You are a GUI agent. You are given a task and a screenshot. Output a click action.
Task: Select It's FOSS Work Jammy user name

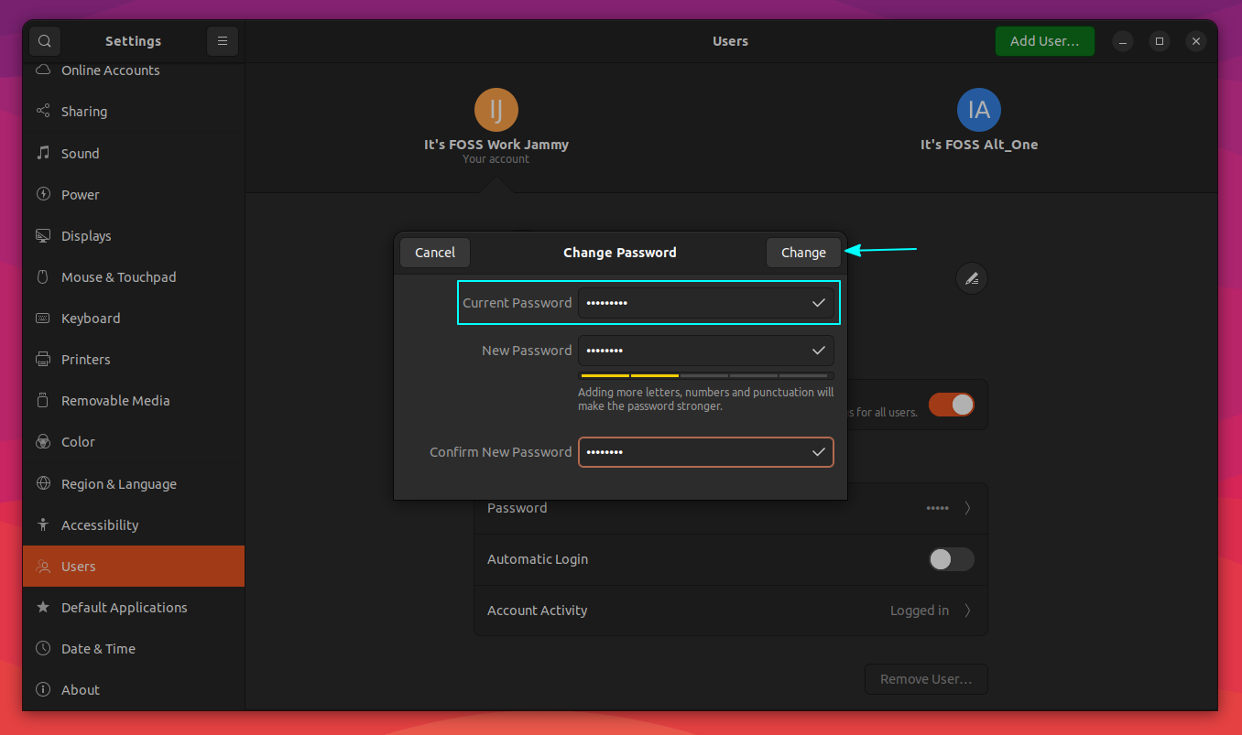pos(496,145)
